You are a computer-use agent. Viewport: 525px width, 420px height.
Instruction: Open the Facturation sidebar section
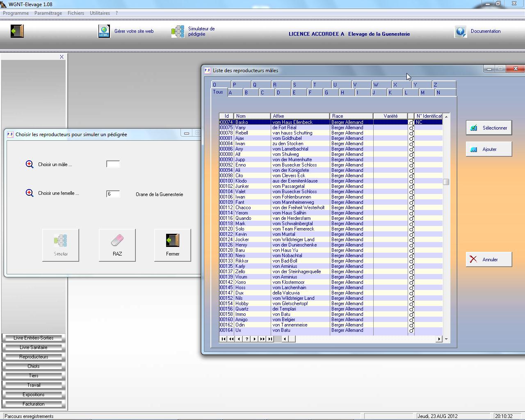[34, 404]
